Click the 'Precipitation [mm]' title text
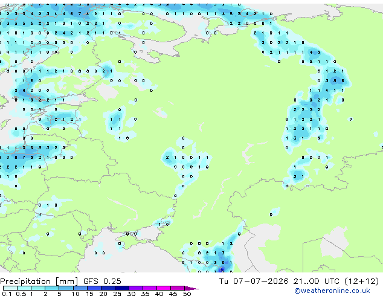 (x=39, y=282)
